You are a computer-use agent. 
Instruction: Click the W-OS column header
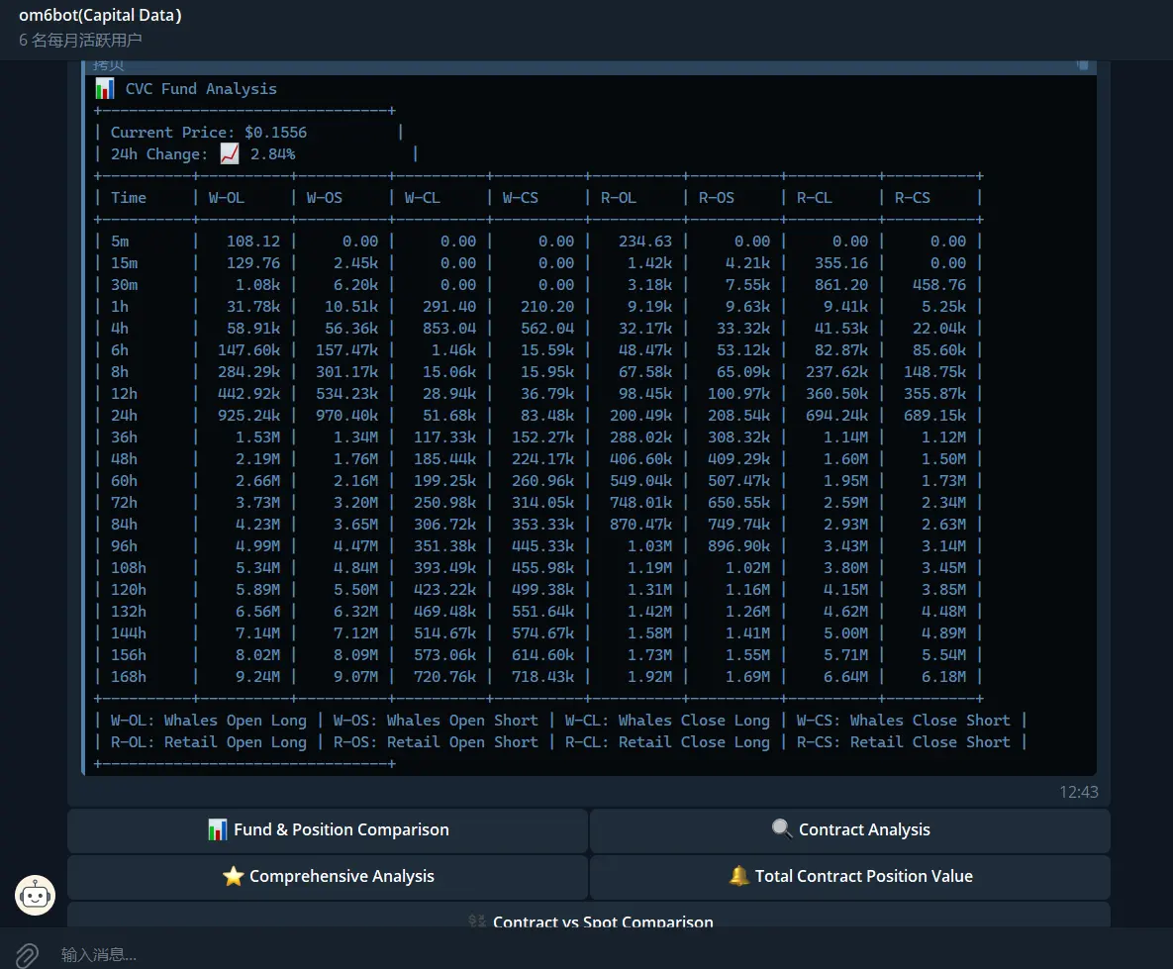(324, 198)
